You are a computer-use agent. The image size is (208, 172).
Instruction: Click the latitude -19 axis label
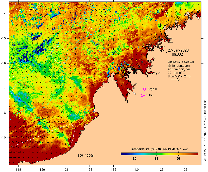tap(3, 138)
